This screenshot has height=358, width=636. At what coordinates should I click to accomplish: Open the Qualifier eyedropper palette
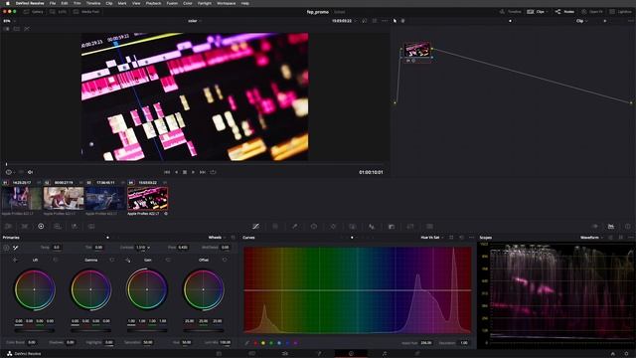(295, 226)
